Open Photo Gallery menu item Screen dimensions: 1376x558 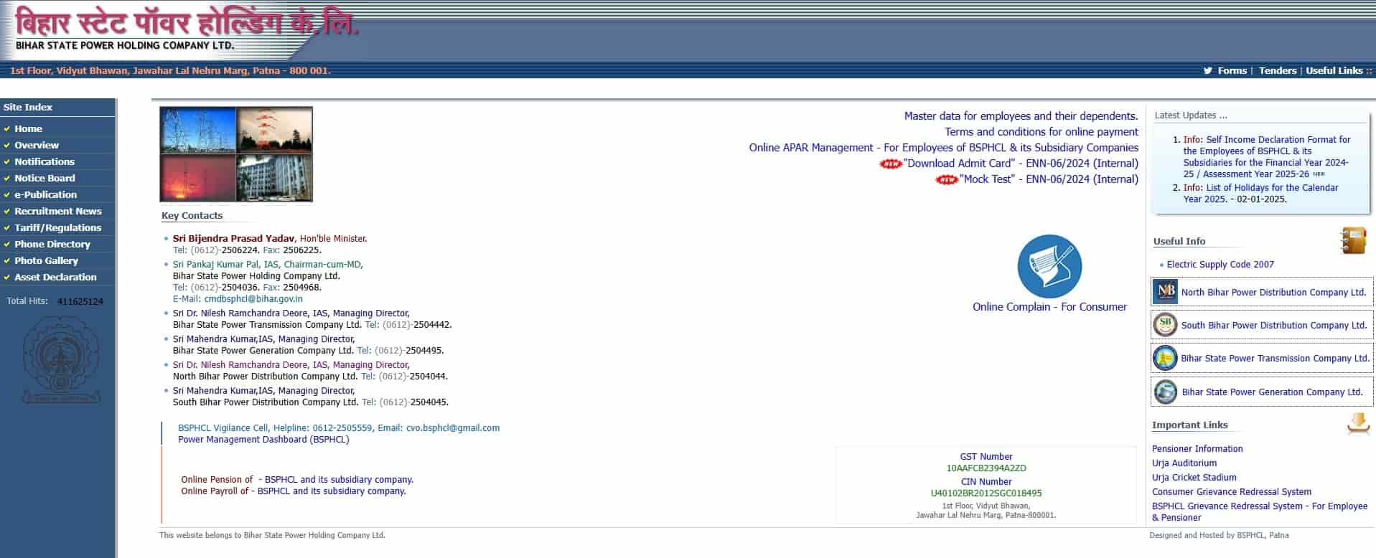[46, 260]
